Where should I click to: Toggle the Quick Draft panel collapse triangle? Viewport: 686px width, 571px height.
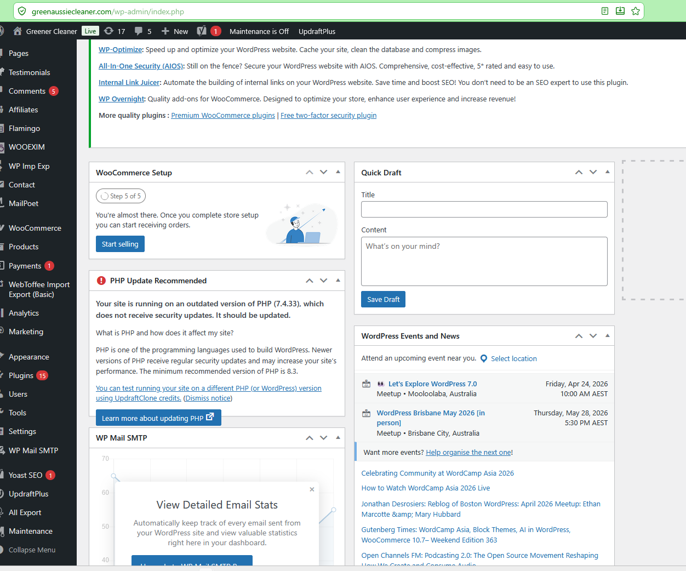[x=607, y=172]
